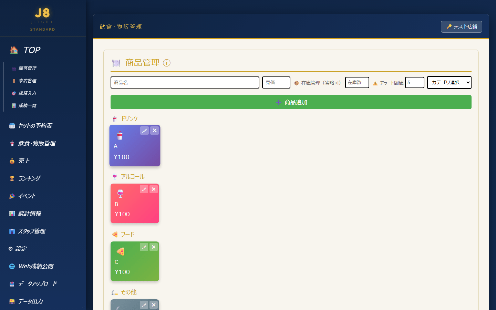Edit product A with the pencil icon
The image size is (496, 310).
coord(144,131)
